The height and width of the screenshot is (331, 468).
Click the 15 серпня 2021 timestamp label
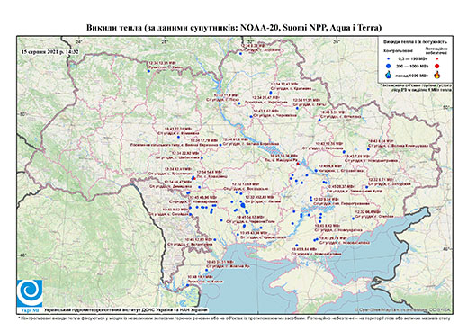coord(49,51)
